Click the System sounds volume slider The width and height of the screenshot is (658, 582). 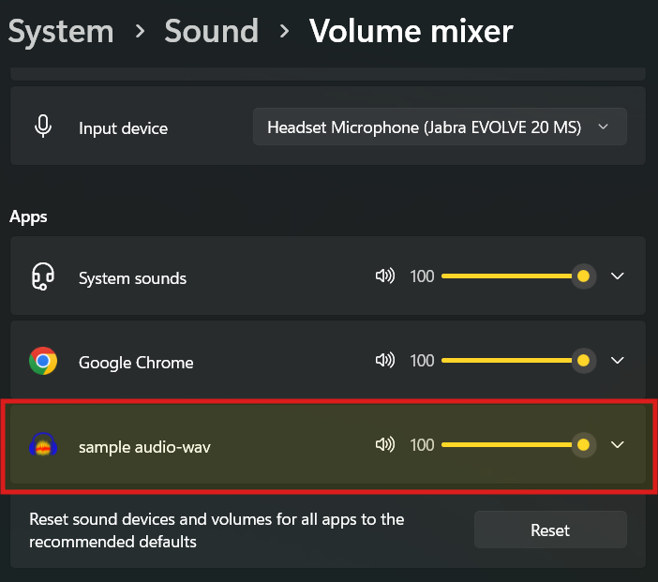pyautogui.click(x=512, y=276)
